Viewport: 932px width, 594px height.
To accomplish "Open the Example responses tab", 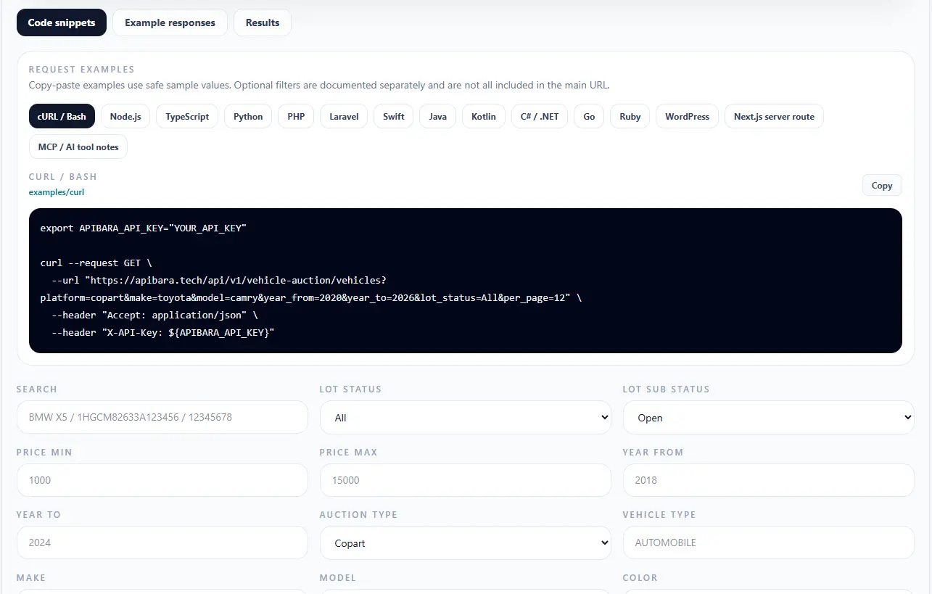I will 170,22.
